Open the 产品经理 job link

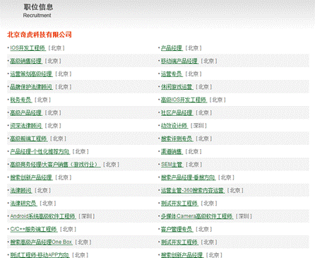pyautogui.click(x=172, y=48)
